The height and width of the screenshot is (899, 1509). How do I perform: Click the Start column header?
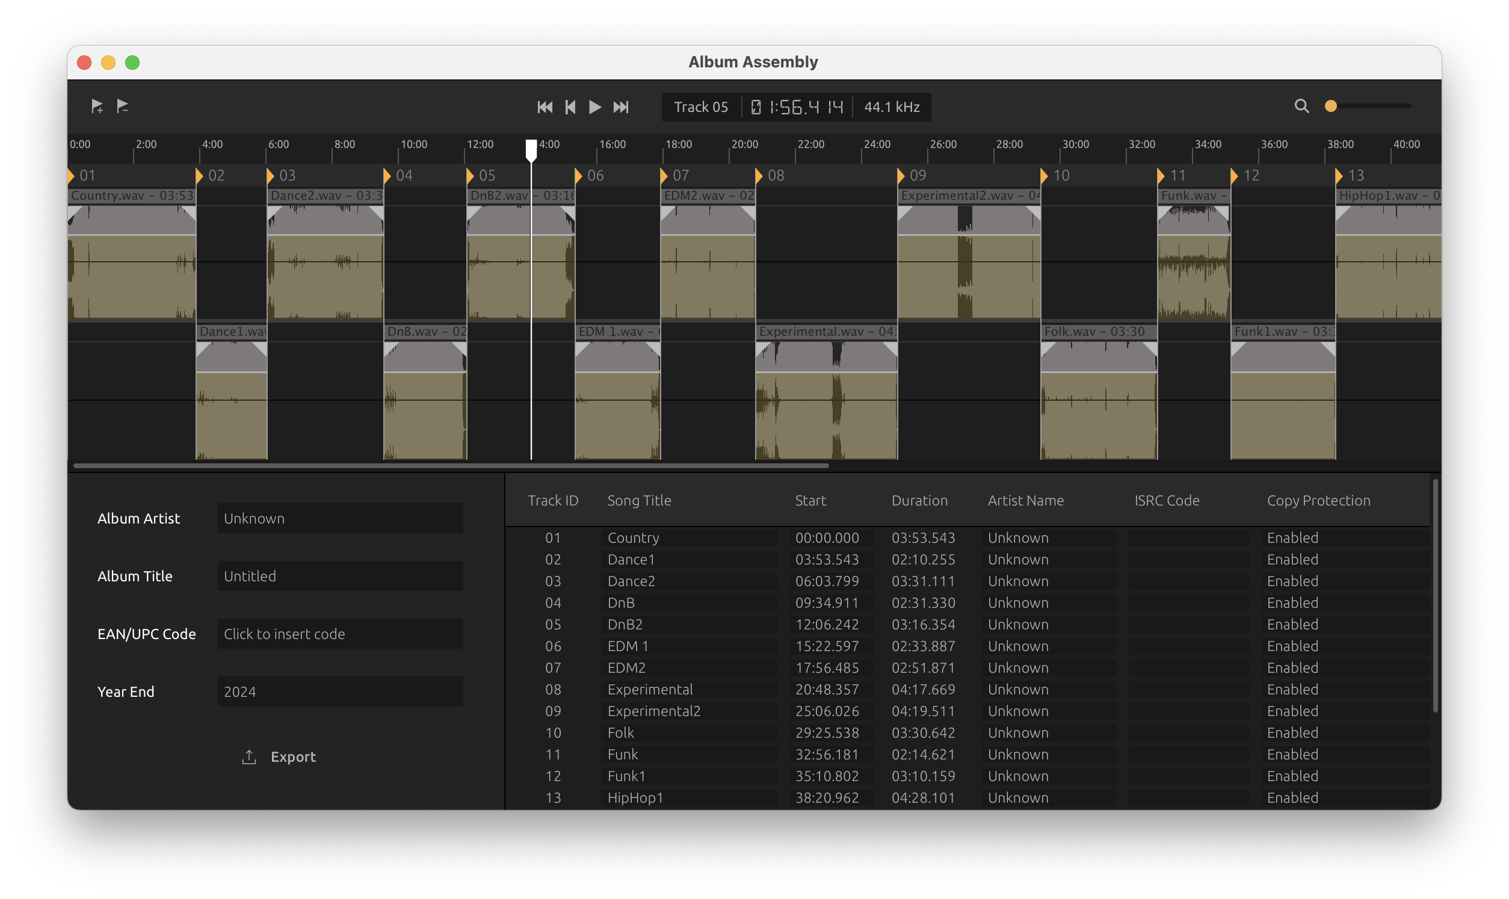(x=810, y=501)
